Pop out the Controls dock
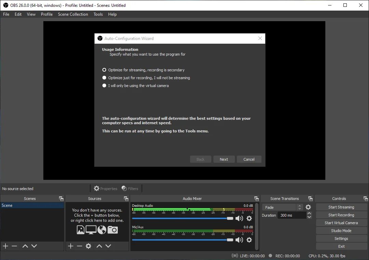This screenshot has width=369, height=260. pyautogui.click(x=366, y=199)
